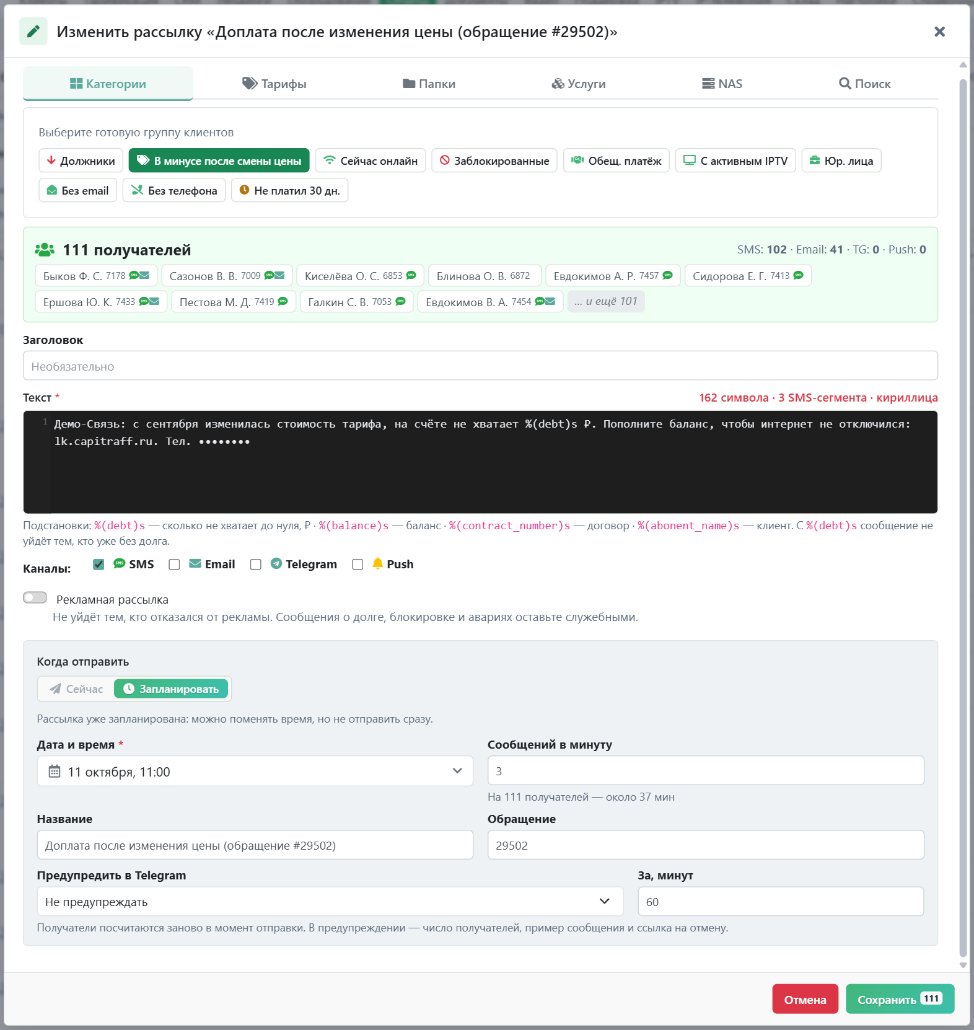This screenshot has height=1030, width=974.
Task: Expand the Предупредить в Telegram dropdown
Action: pyautogui.click(x=330, y=902)
